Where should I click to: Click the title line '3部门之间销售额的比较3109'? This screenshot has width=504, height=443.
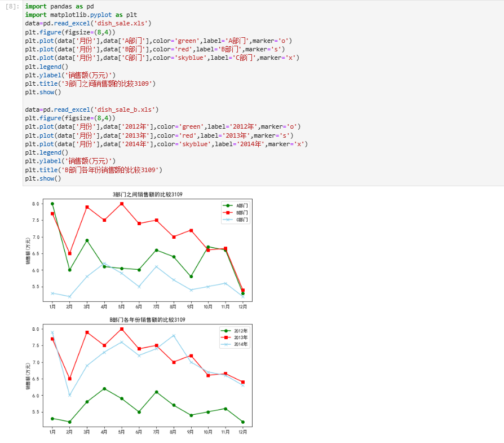point(90,84)
